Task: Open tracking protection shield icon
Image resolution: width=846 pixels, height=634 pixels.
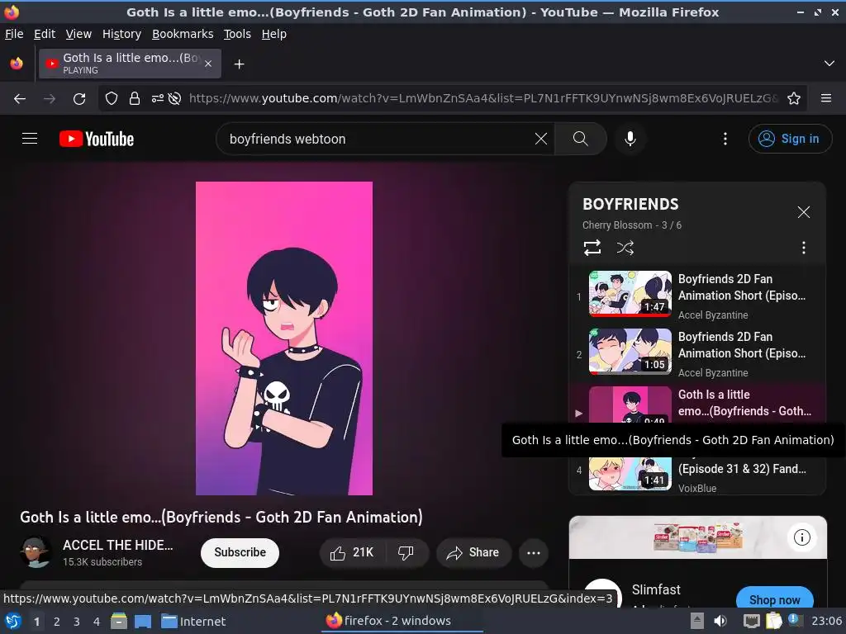Action: point(112,99)
